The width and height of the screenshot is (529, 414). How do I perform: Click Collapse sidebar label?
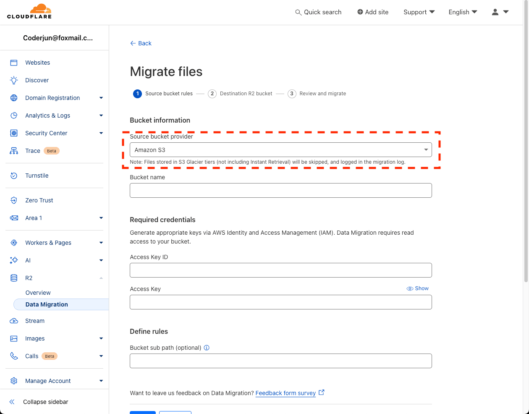tap(46, 402)
